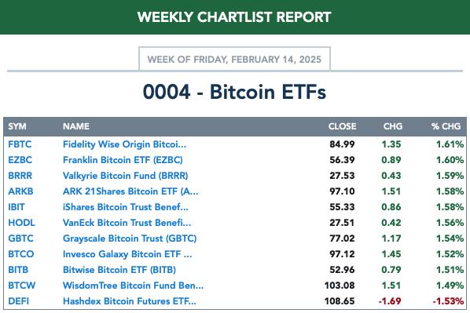This screenshot has width=470, height=313.
Task: Open the FBTC symbol link
Action: click(x=20, y=144)
